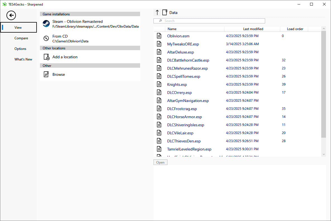The image size is (331, 221).
Task: Click the Steam logo icon
Action: pyautogui.click(x=46, y=24)
